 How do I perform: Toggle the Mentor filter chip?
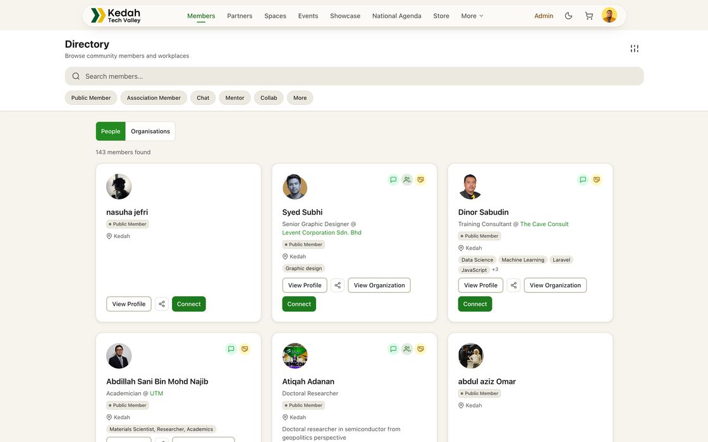click(235, 98)
